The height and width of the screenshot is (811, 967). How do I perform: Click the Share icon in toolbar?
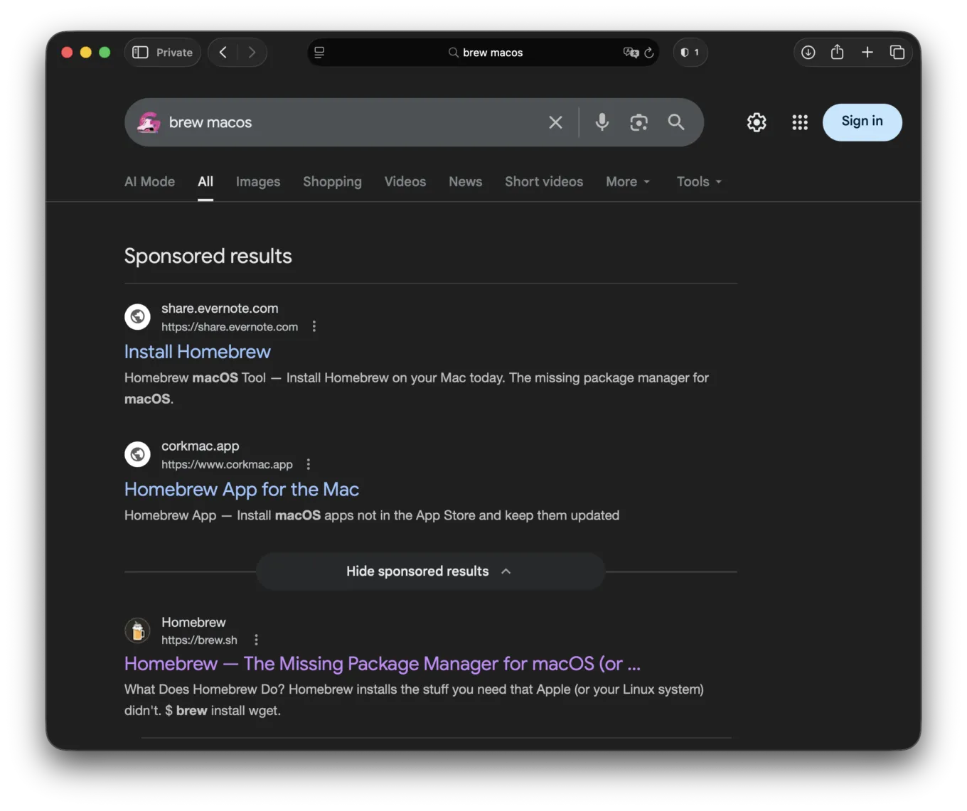[838, 53]
